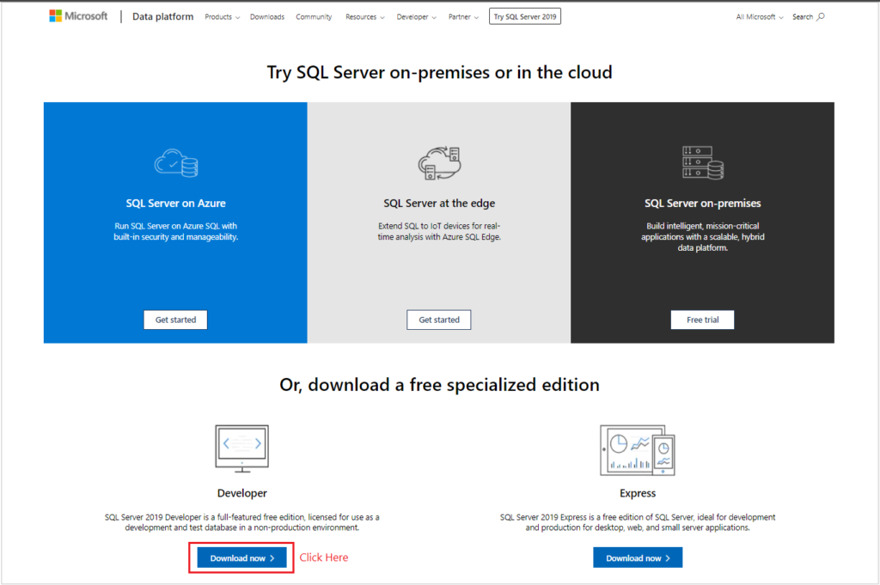Expand the Resources dropdown menu
Viewport: 880px width, 585px height.
point(364,17)
